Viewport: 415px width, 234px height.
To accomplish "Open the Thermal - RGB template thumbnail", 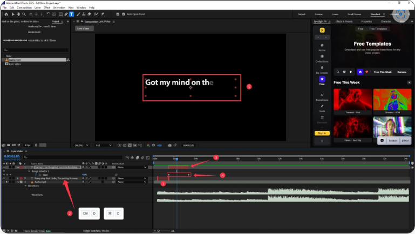I will coord(392,99).
